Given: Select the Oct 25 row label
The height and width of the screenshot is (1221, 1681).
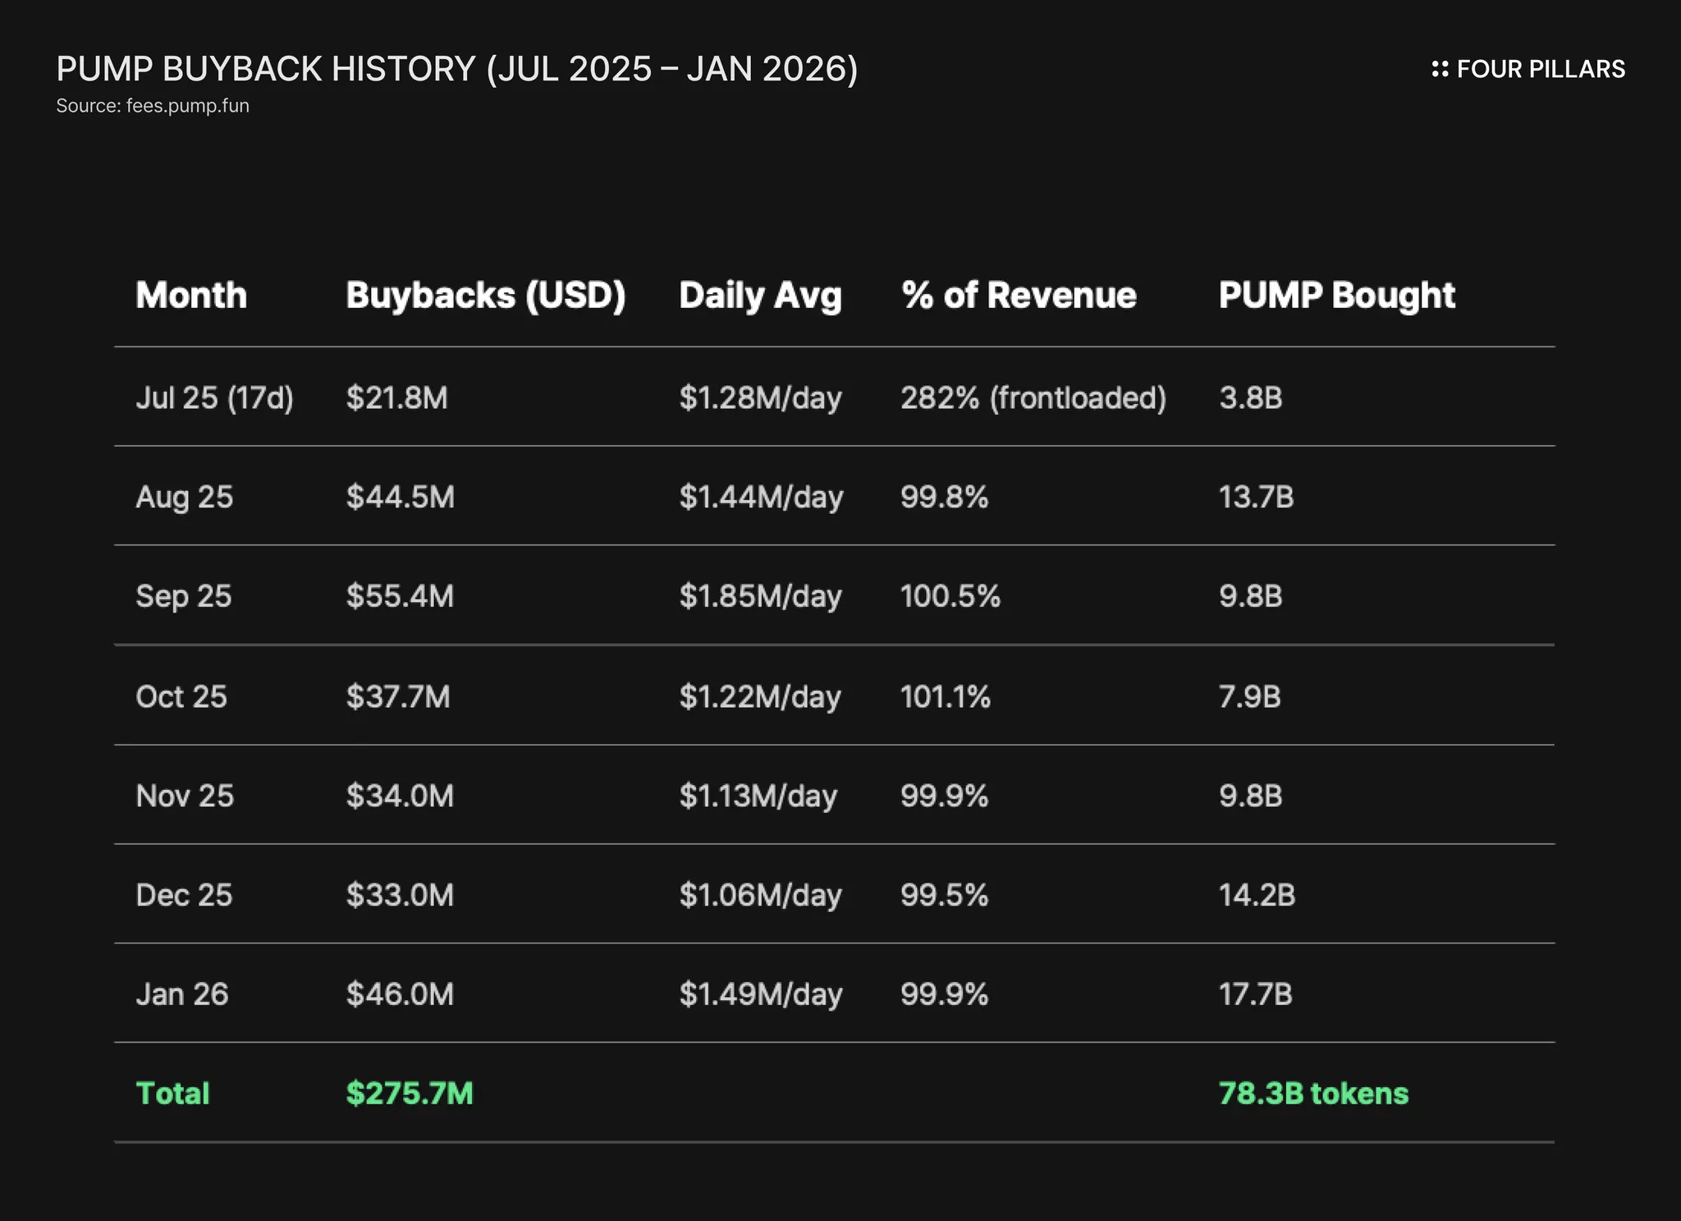Looking at the screenshot, I should [x=181, y=696].
